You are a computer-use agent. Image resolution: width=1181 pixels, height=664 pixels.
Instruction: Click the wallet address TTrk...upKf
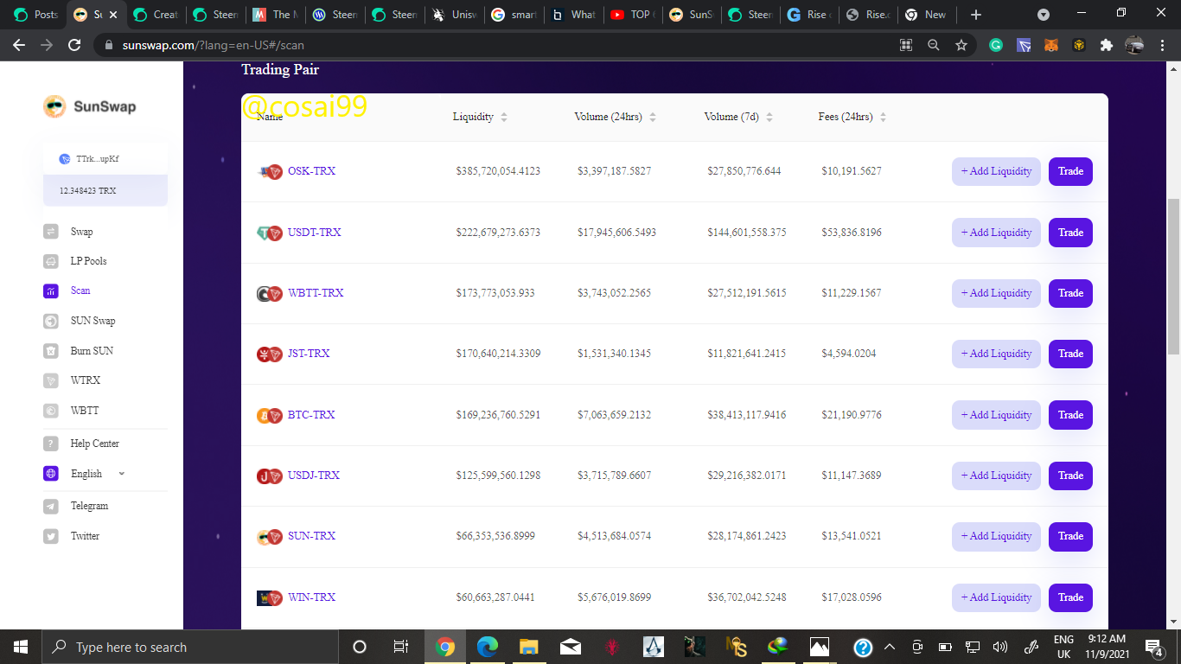coord(97,159)
